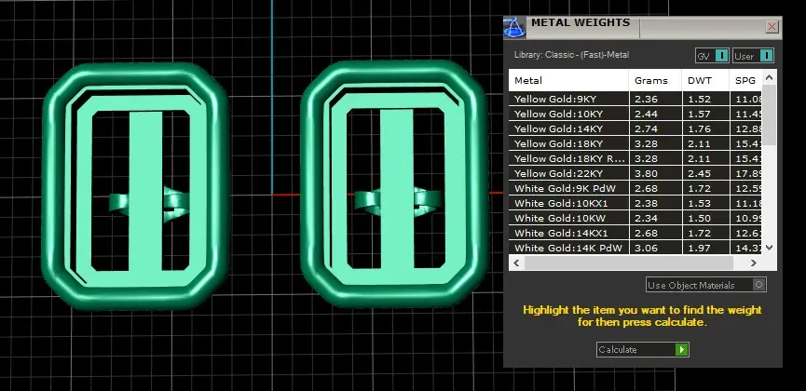This screenshot has height=391, width=806.
Task: Click the 2.36 grams value
Action: tap(644, 100)
